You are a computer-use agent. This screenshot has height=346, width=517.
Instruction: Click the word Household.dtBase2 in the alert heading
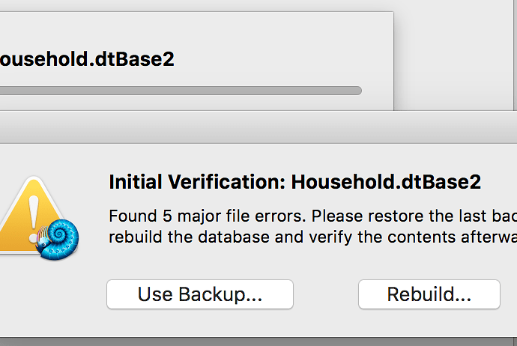pyautogui.click(x=386, y=182)
